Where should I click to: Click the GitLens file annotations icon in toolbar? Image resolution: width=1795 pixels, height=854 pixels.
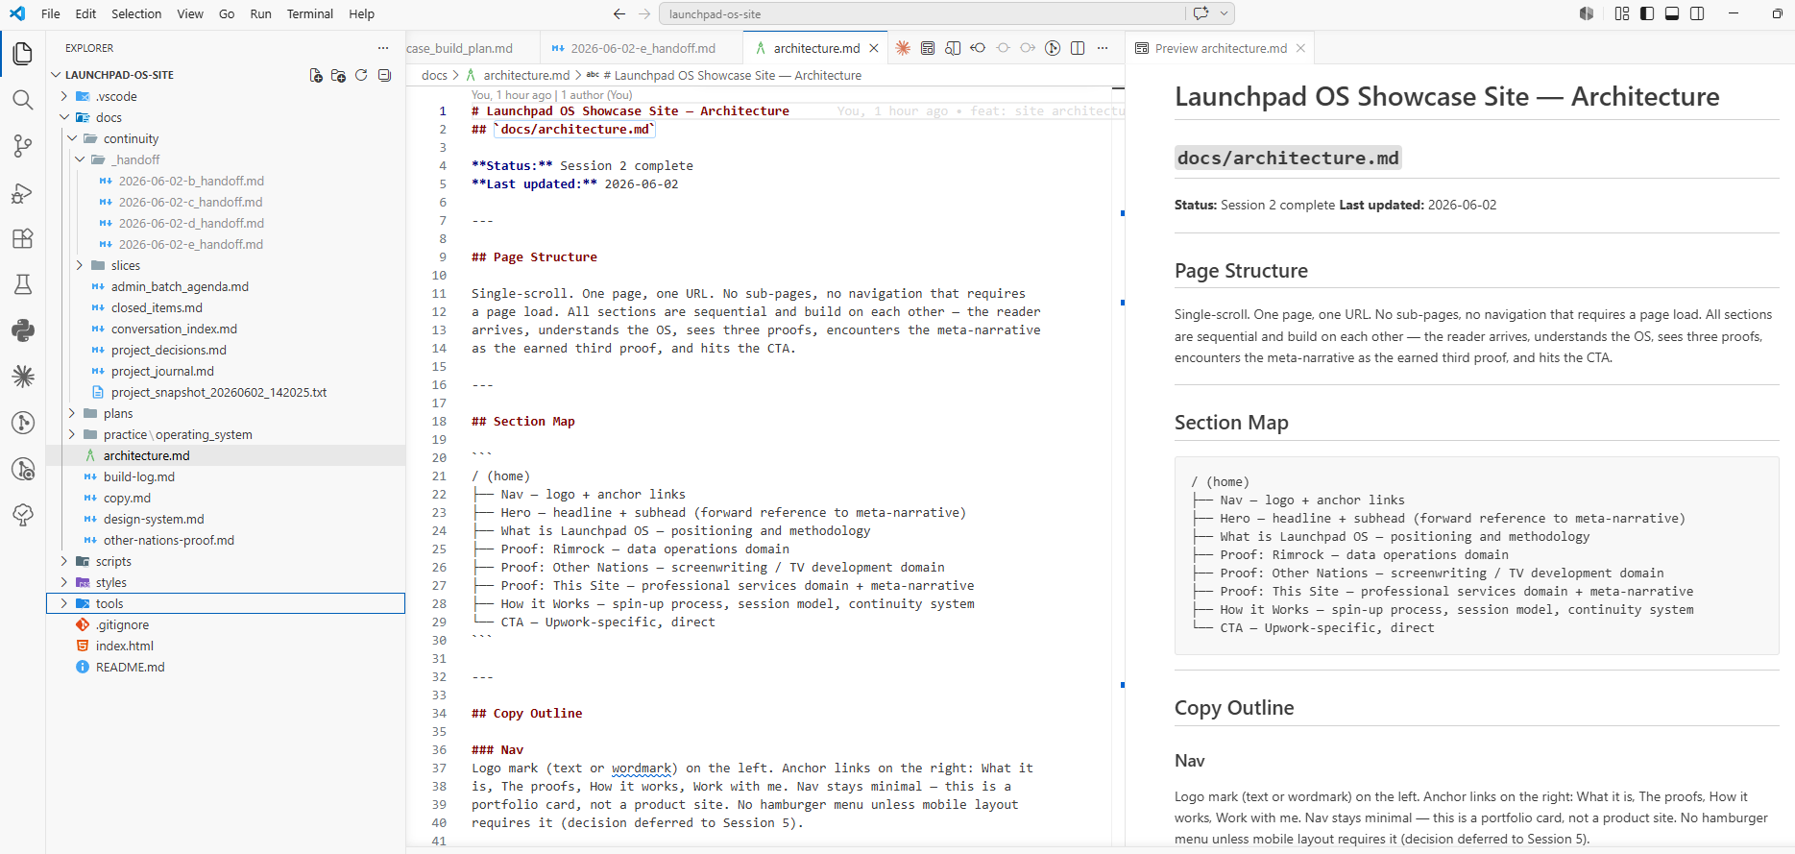coord(1053,48)
